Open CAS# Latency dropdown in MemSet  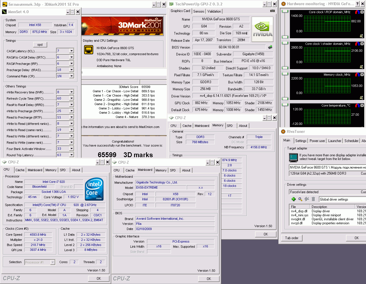point(71,51)
